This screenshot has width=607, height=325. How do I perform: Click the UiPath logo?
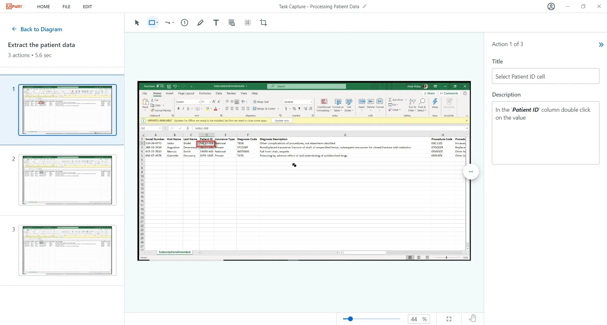click(15, 6)
